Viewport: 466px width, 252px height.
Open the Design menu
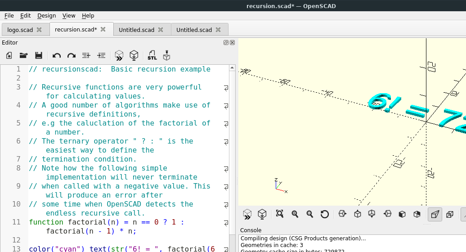46,15
